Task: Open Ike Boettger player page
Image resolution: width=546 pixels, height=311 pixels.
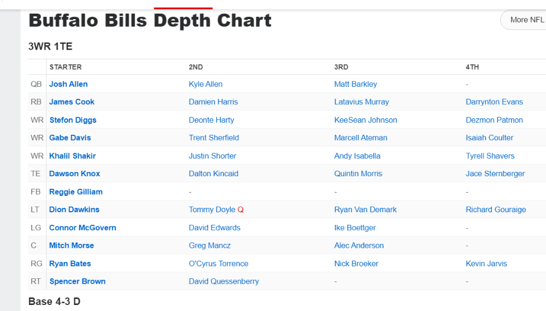Action: pos(355,228)
